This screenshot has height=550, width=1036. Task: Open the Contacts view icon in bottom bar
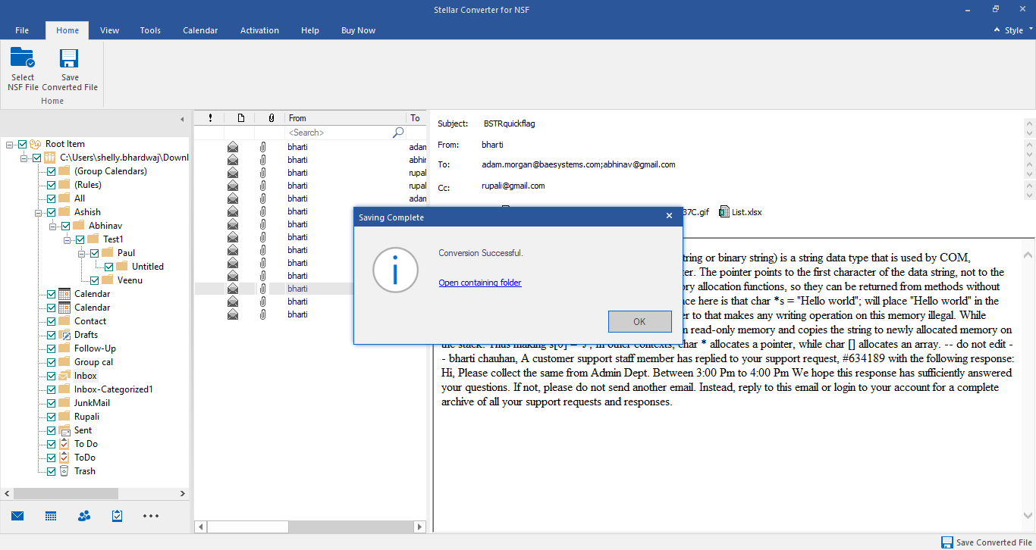84,516
